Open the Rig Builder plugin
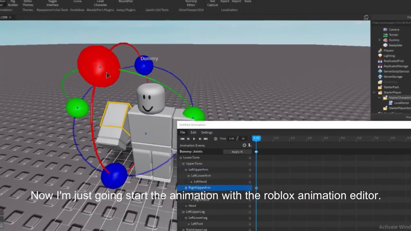411x231 pixels. coord(13,3)
